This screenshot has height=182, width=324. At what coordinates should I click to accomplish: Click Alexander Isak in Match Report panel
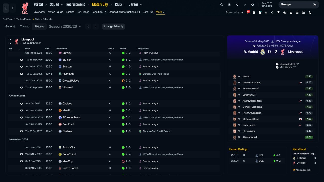tap(303, 170)
